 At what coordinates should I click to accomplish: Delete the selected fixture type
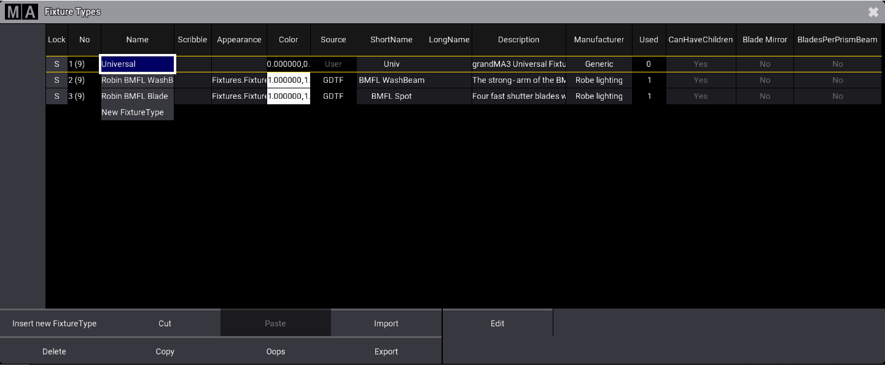pyautogui.click(x=55, y=352)
